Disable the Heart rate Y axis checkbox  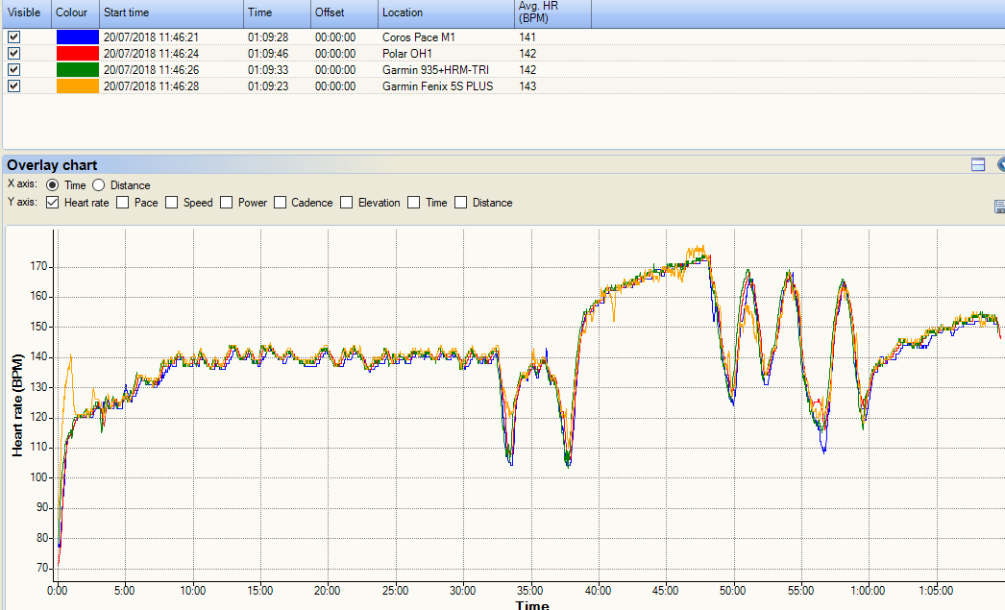[53, 203]
